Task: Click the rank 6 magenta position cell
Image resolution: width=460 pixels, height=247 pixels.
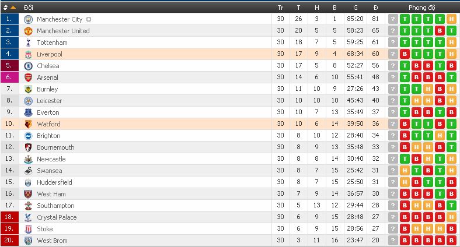Action: point(9,77)
